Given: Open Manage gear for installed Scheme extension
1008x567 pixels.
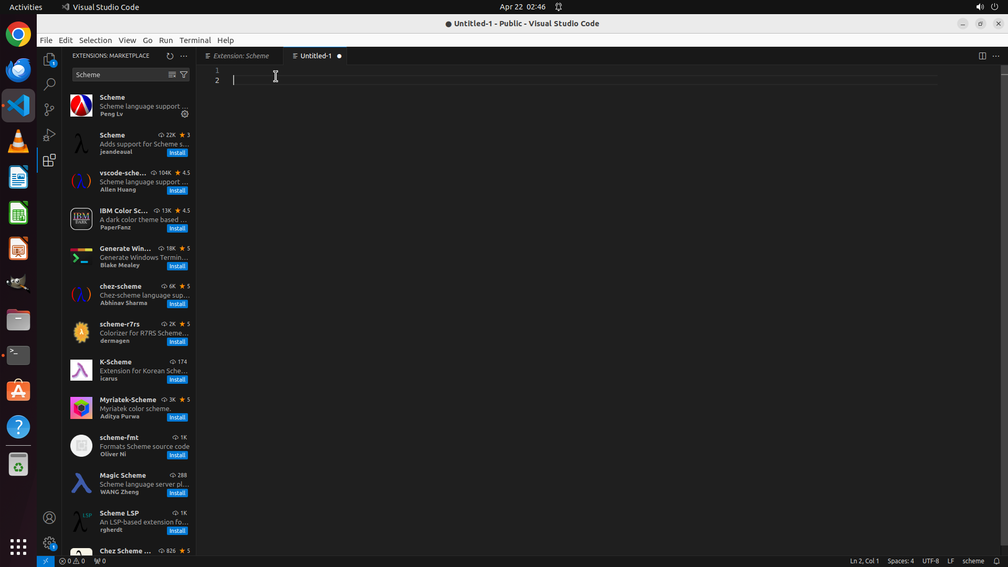Looking at the screenshot, I should coord(185,114).
